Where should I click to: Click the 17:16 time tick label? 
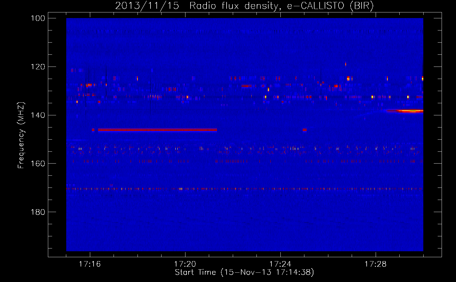click(90, 264)
